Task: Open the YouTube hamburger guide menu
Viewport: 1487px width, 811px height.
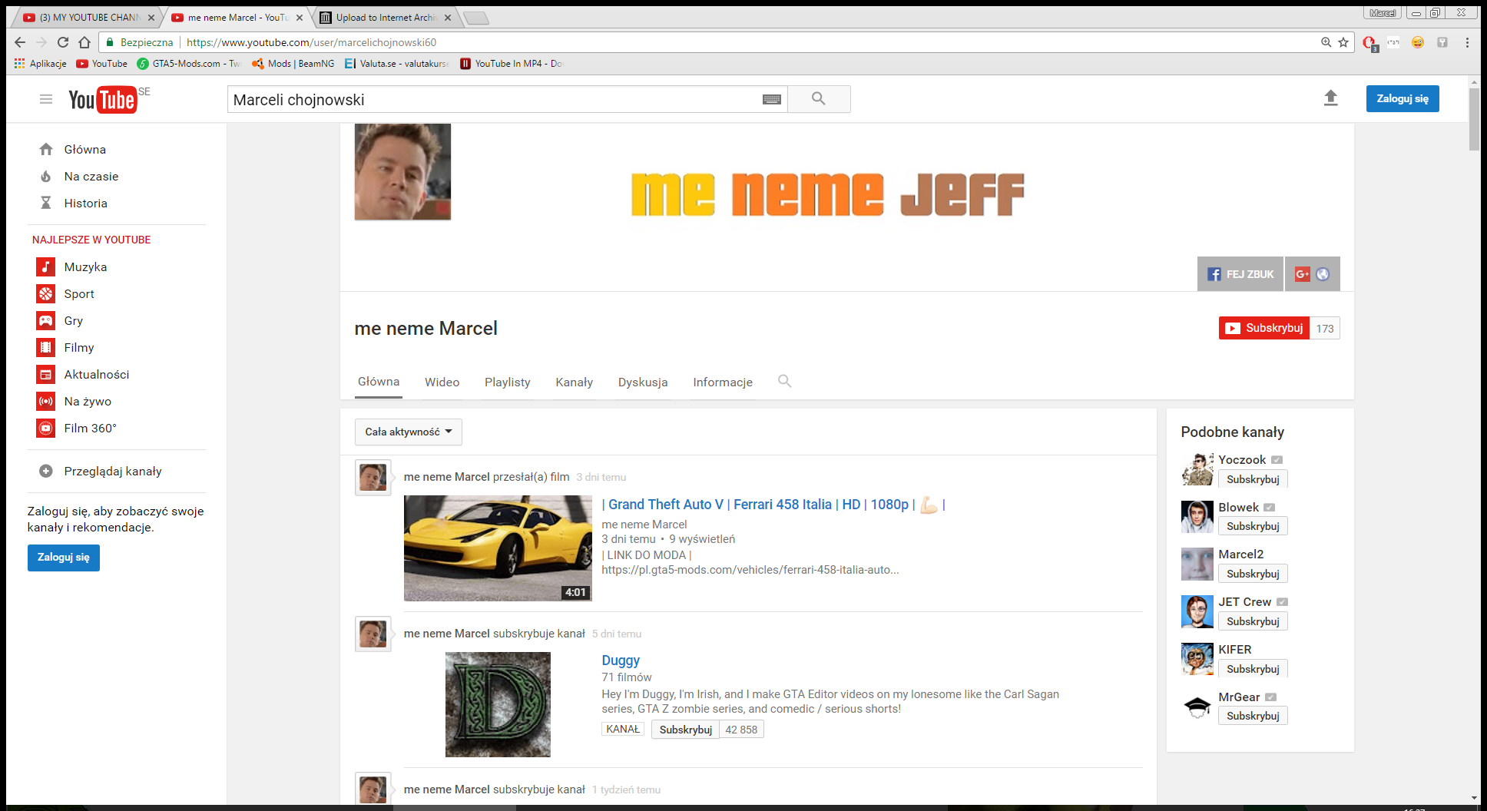Action: click(x=46, y=99)
